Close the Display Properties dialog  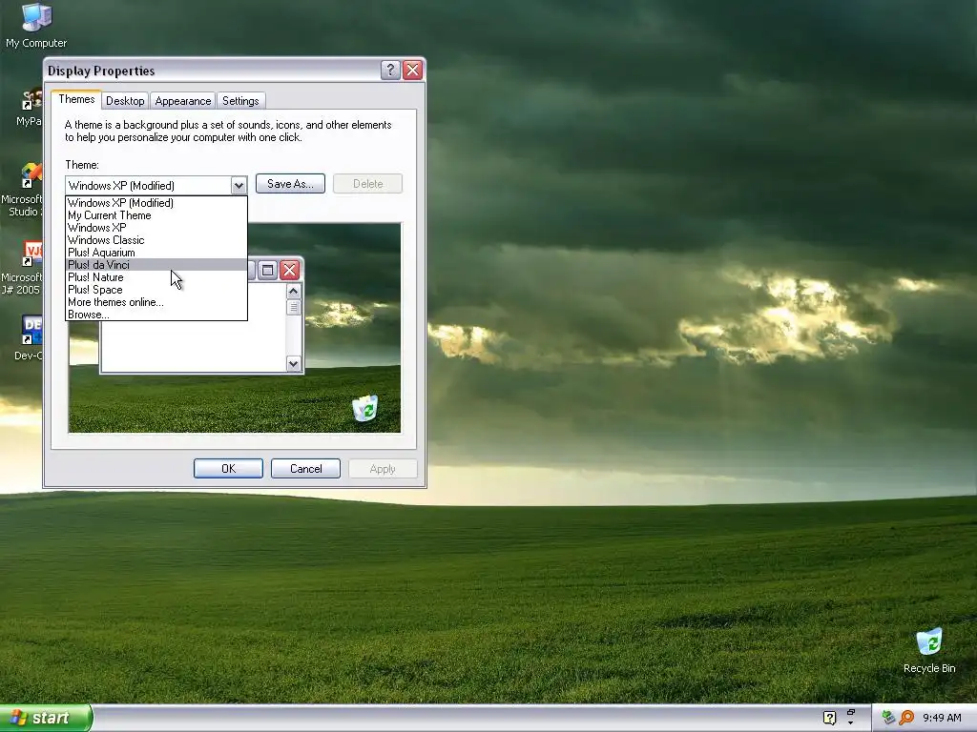click(x=412, y=71)
